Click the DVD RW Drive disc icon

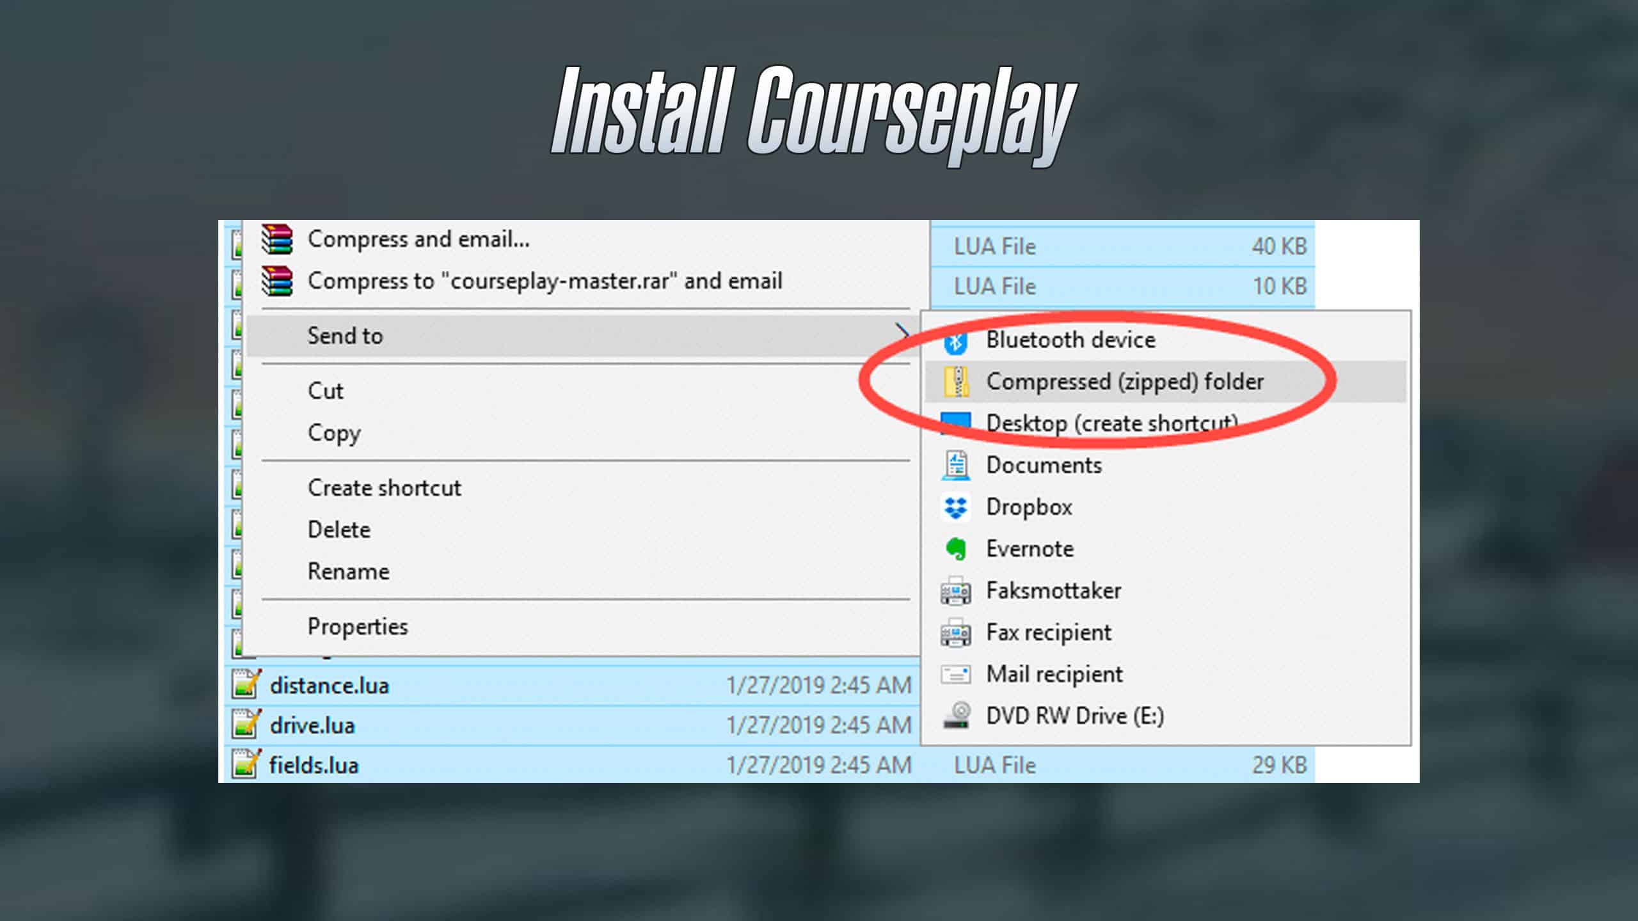(x=957, y=715)
